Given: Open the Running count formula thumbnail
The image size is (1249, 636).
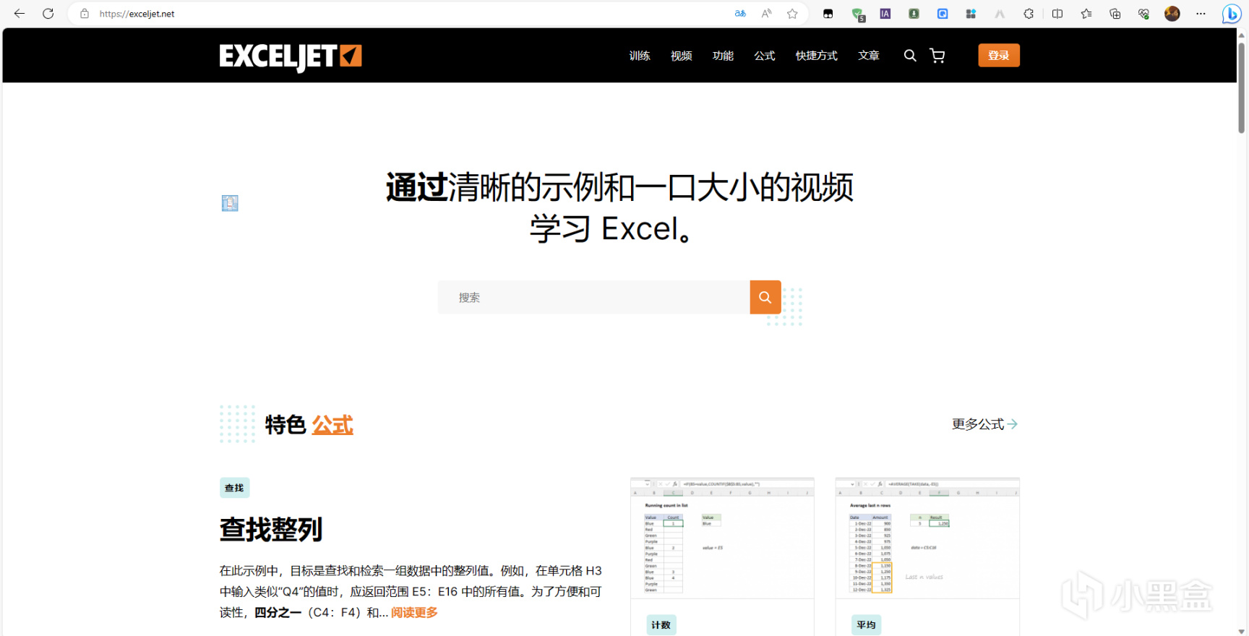Looking at the screenshot, I should (x=722, y=538).
